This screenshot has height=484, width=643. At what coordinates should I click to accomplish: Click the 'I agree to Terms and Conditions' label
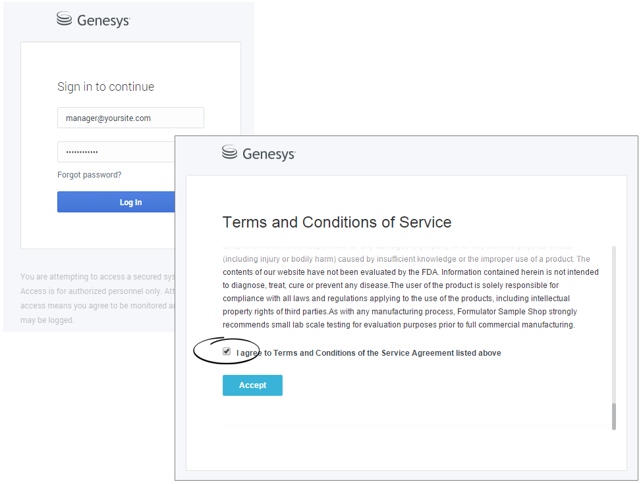click(x=368, y=353)
